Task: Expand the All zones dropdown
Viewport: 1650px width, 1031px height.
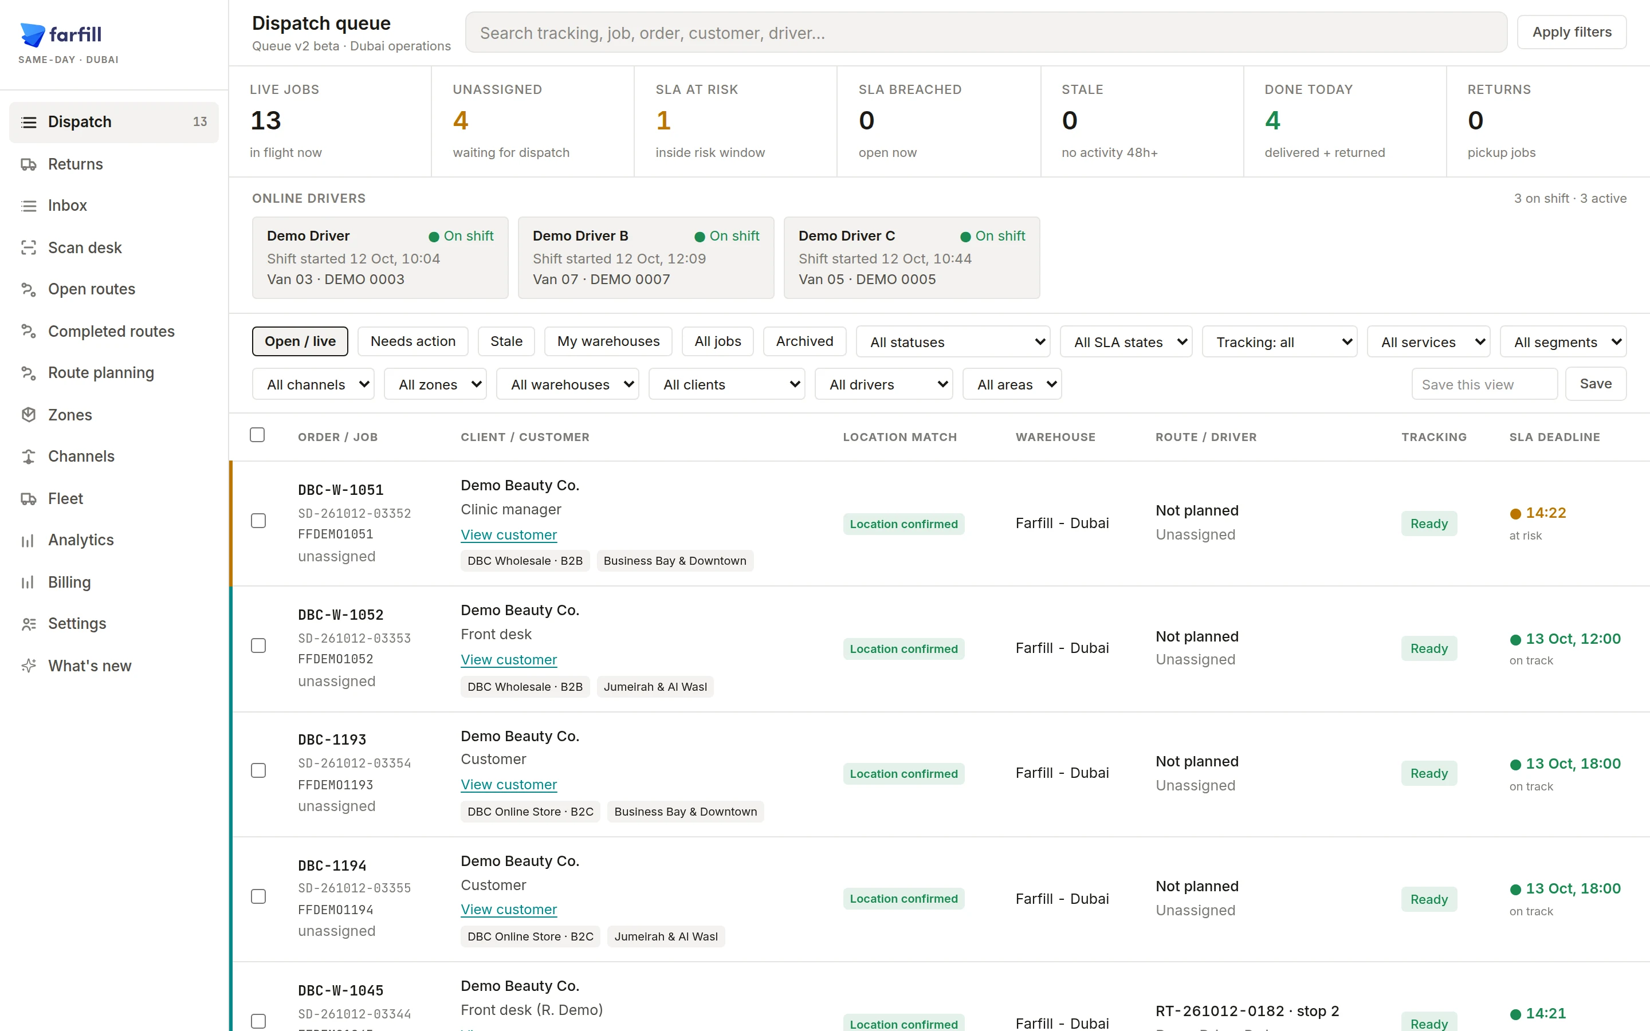Action: click(435, 384)
